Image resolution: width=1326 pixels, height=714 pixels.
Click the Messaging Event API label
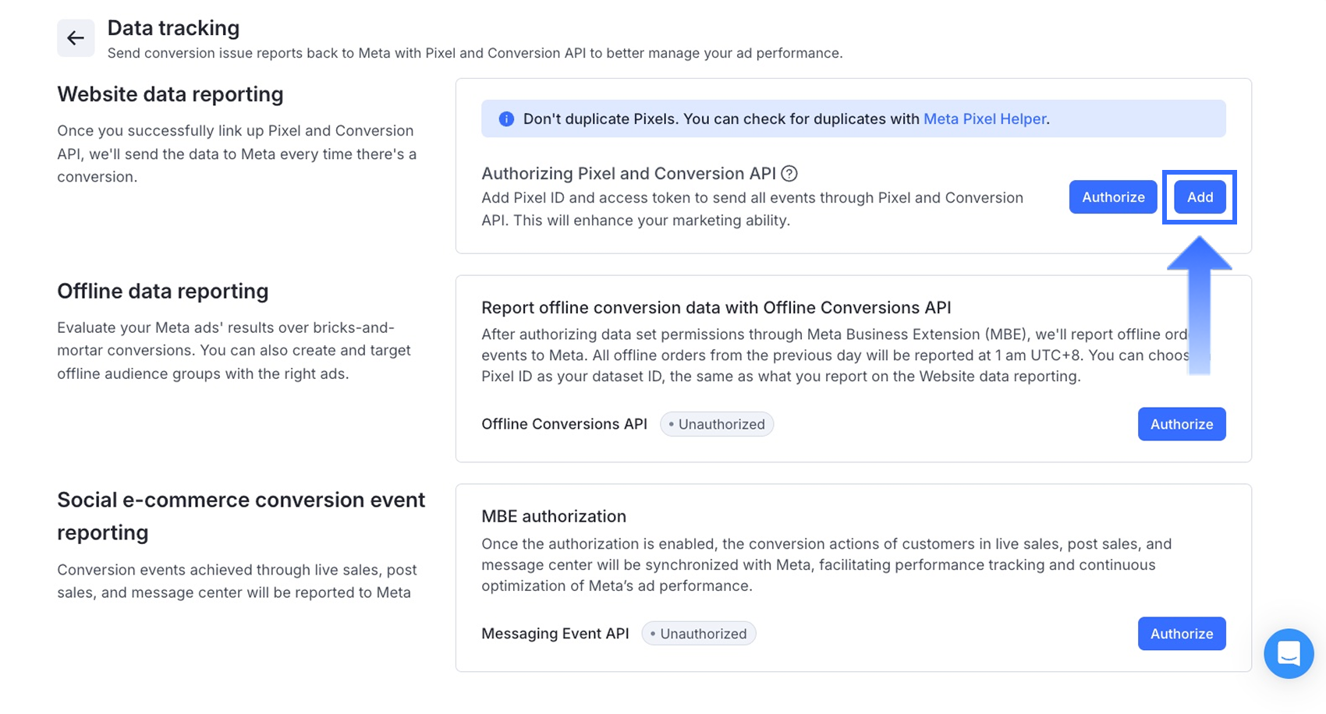click(x=555, y=634)
